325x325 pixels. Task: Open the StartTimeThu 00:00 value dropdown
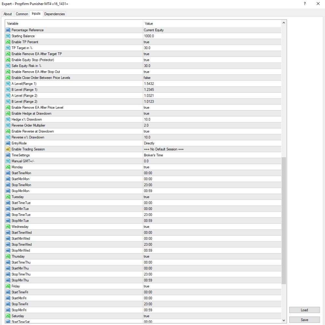[212, 262]
